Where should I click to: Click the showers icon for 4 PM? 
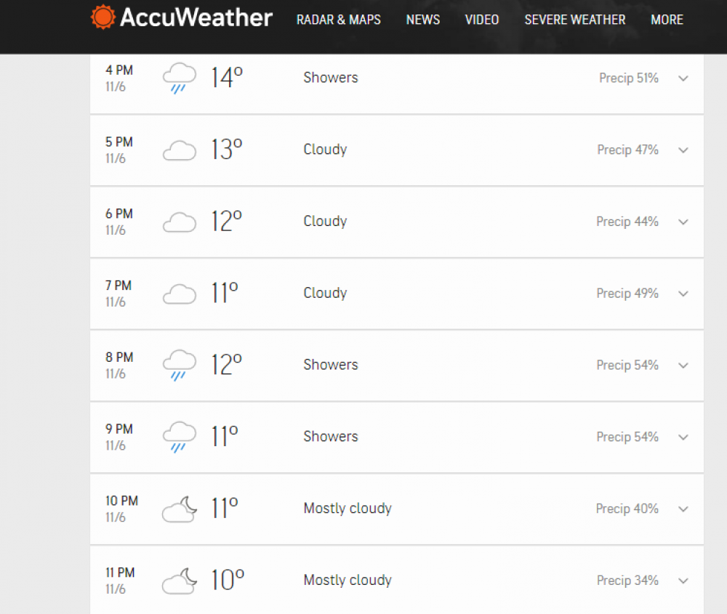(x=180, y=78)
